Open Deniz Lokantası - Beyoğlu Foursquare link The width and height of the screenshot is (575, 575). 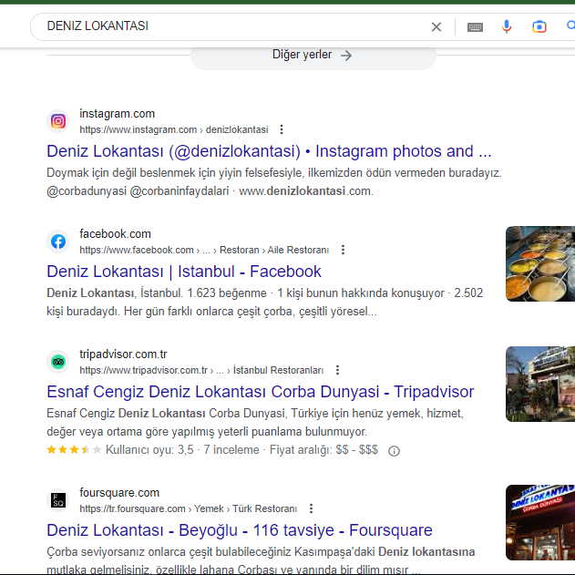240,530
